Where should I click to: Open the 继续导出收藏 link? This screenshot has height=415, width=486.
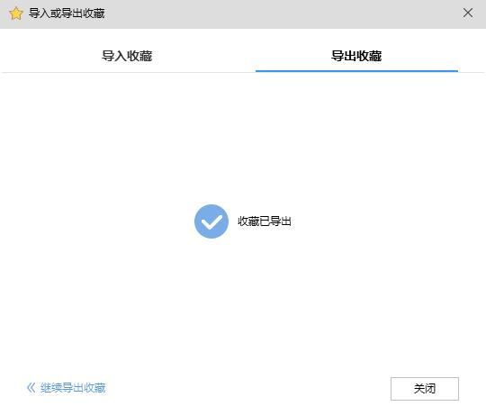click(x=67, y=388)
